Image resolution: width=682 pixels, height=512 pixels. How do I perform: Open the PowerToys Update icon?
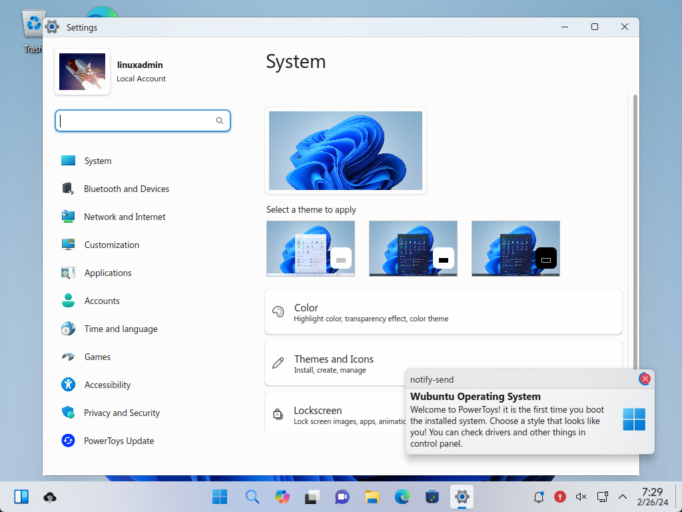[68, 441]
